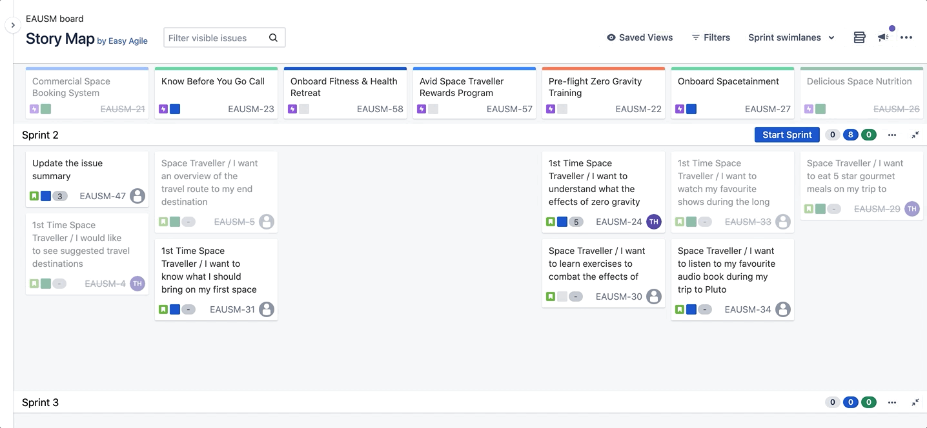This screenshot has height=428, width=927.
Task: Open Saved Views
Action: pyautogui.click(x=640, y=37)
